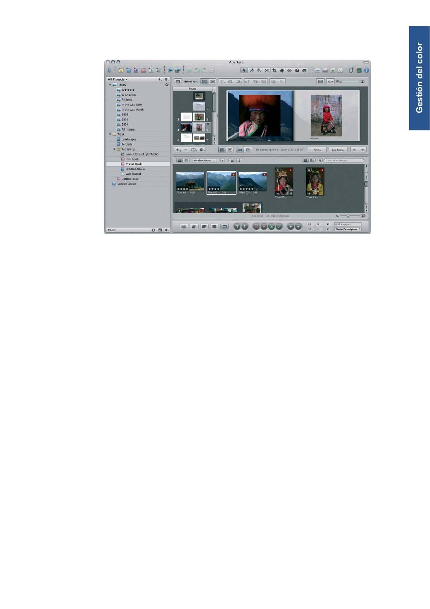The height and width of the screenshot is (609, 430).
Task: Click the blue Inspector info icon
Action: click(366, 70)
